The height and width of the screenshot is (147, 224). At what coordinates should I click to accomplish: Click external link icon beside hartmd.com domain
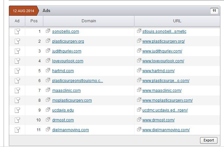pos(48,71)
